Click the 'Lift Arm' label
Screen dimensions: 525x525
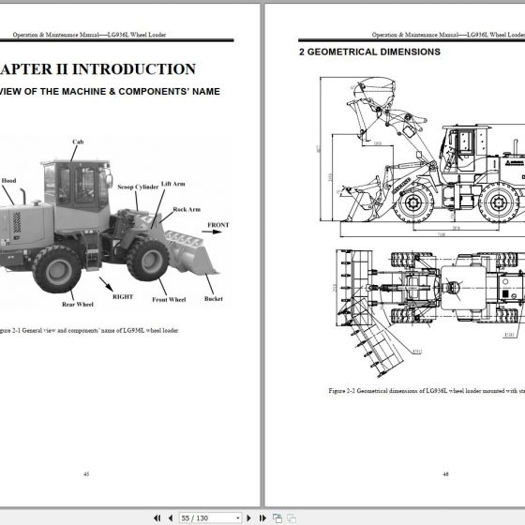(173, 184)
